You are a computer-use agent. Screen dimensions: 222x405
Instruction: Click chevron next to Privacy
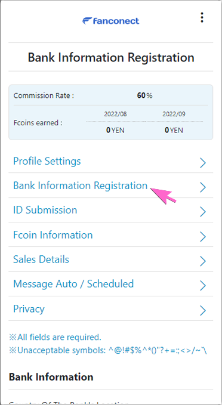pyautogui.click(x=203, y=311)
